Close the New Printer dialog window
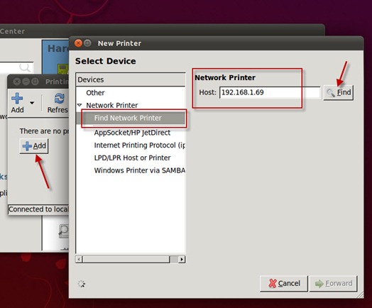 [78, 43]
